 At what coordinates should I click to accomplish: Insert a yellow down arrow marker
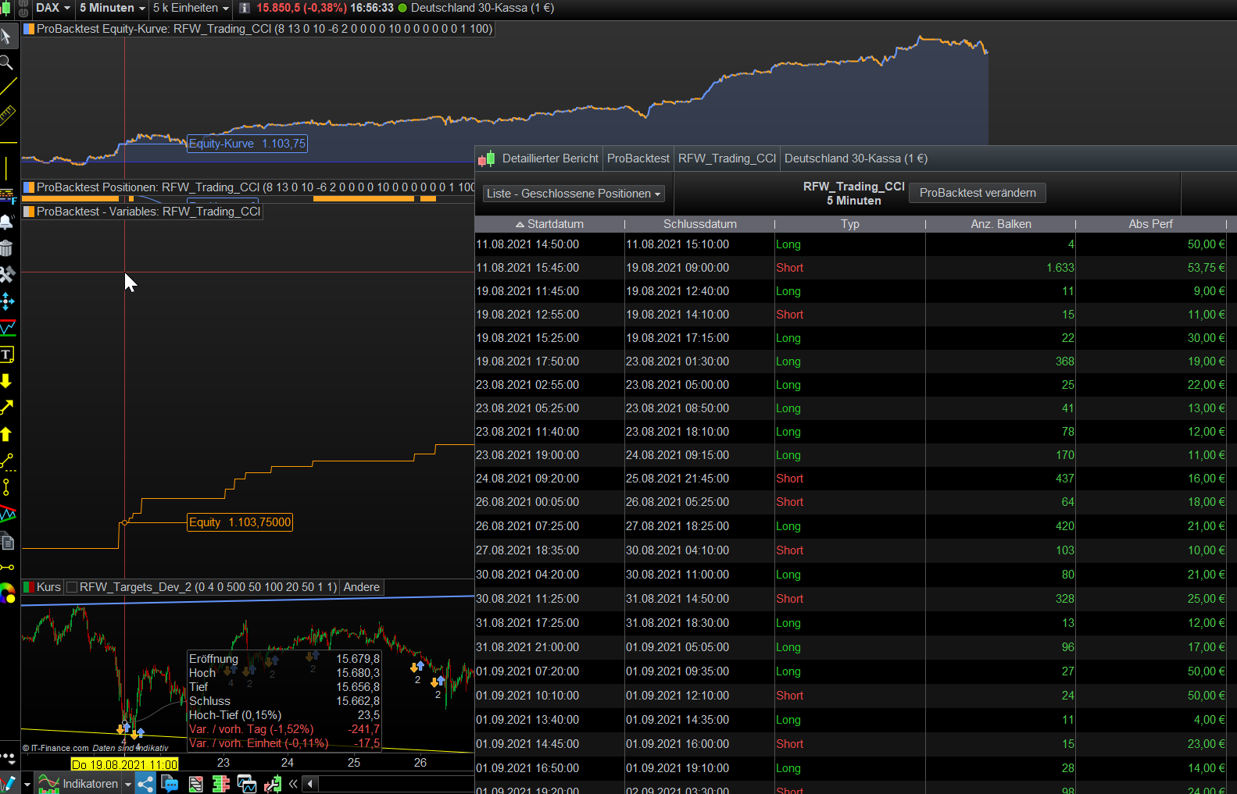pos(7,381)
